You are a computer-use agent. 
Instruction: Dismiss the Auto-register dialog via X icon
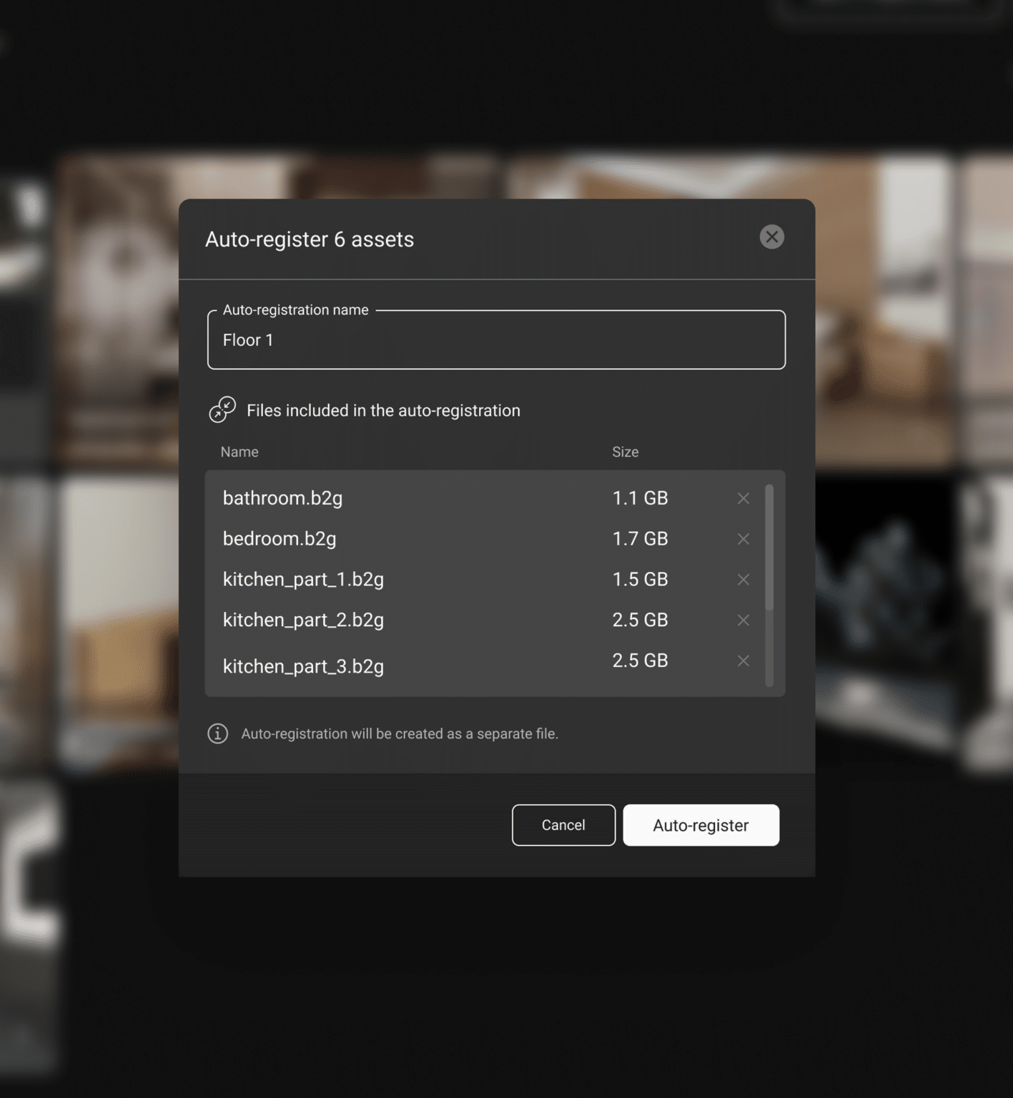click(x=772, y=237)
